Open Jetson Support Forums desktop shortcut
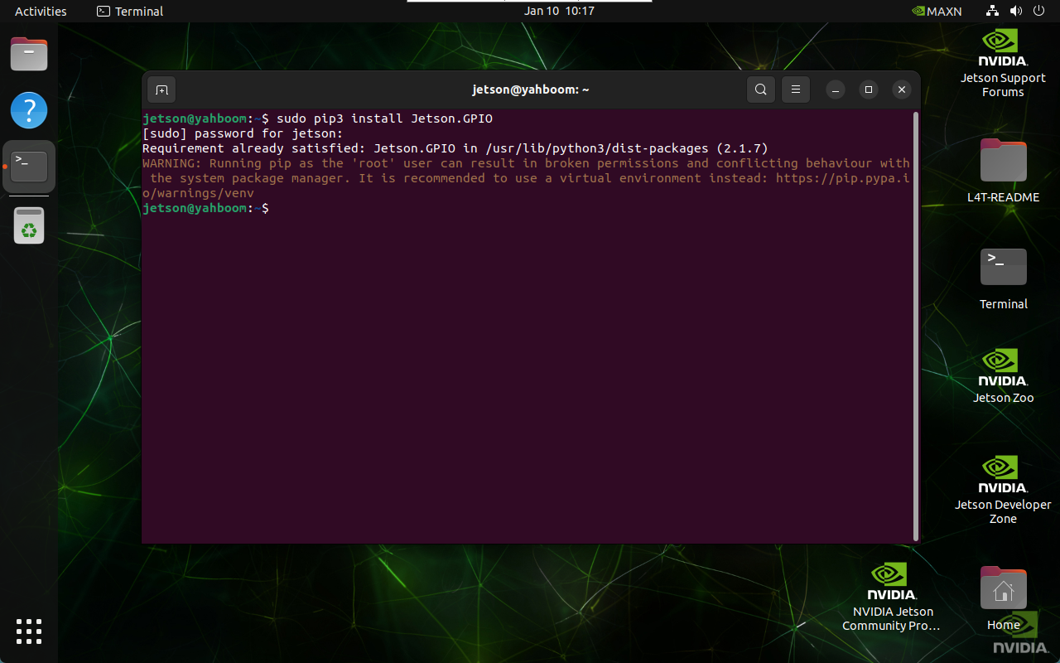 (x=1003, y=62)
